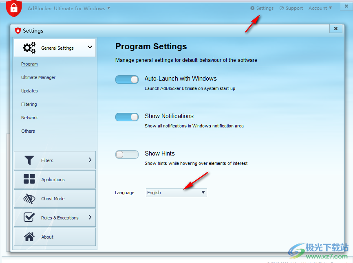The image size is (353, 263).
Task: Click the Show Notifications label
Action: pyautogui.click(x=169, y=116)
